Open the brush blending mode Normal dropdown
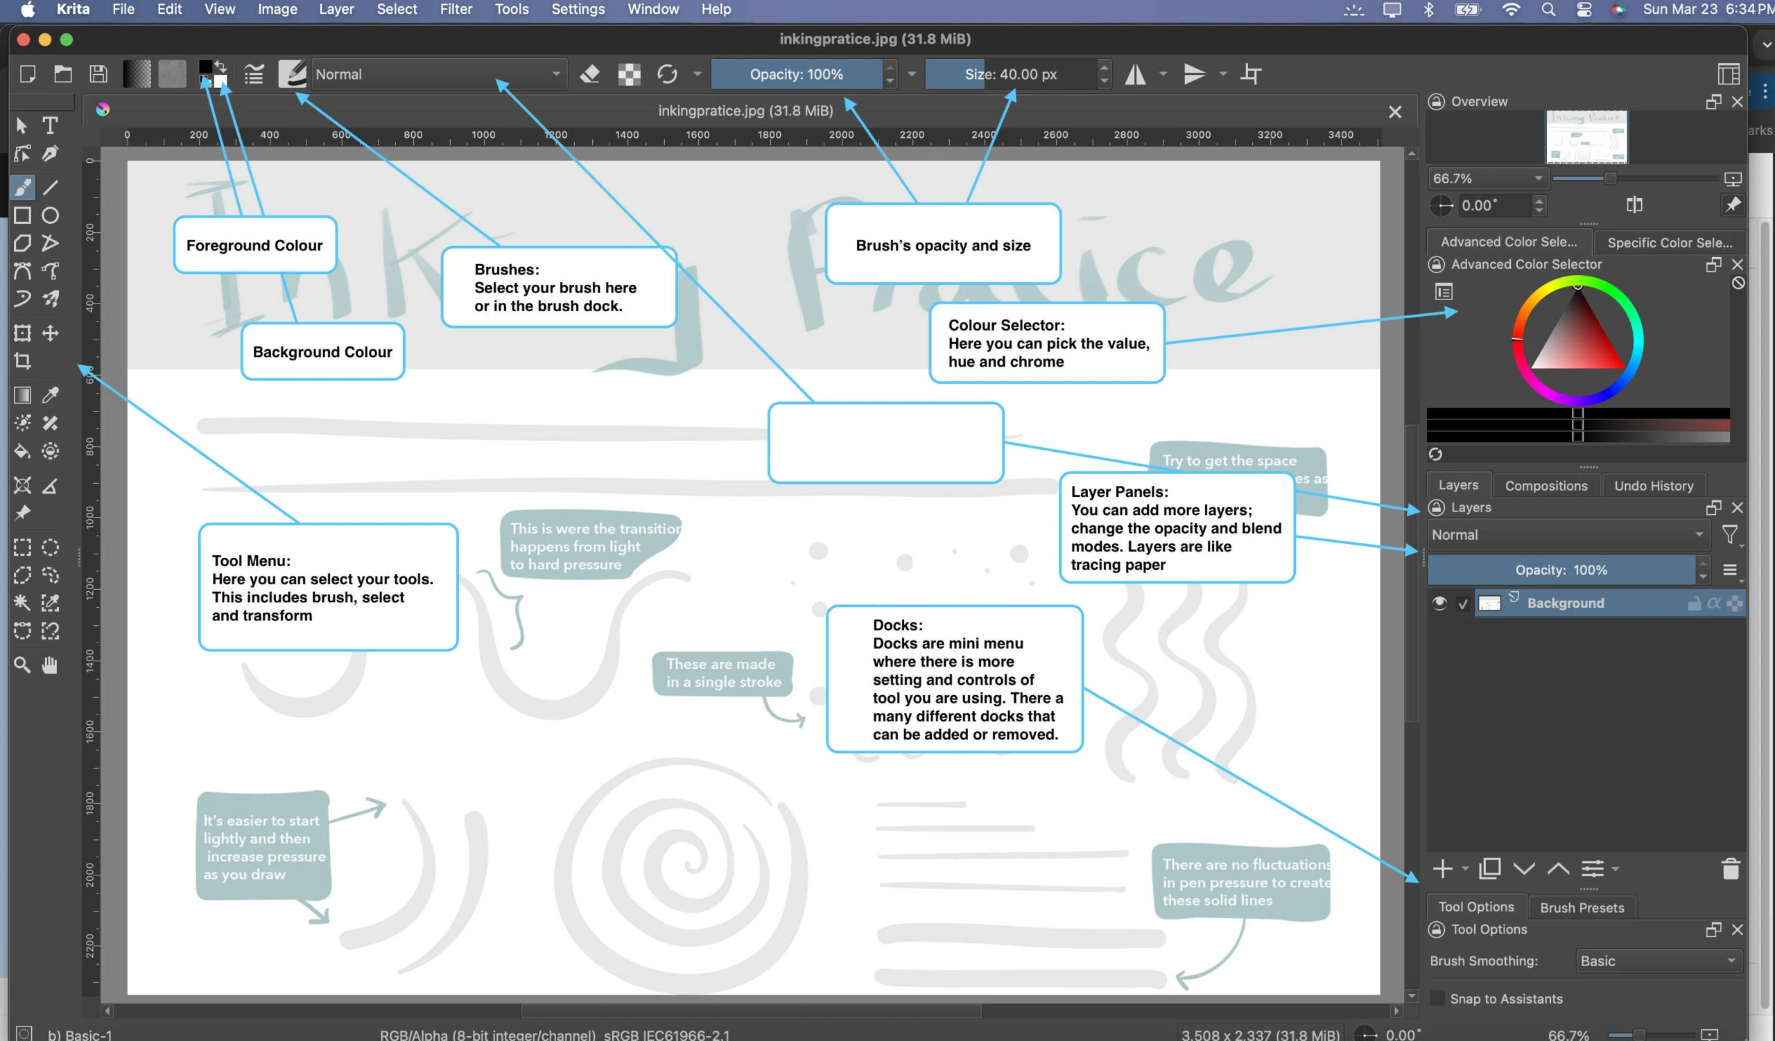Screen dimensions: 1775x1041 click(x=437, y=74)
